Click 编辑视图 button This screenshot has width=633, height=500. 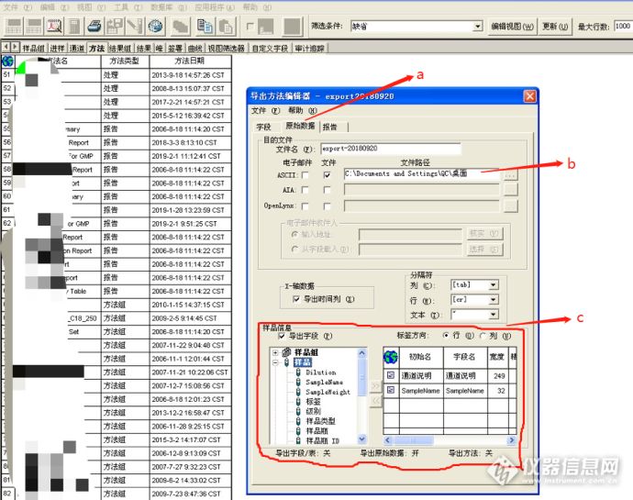tap(512, 27)
